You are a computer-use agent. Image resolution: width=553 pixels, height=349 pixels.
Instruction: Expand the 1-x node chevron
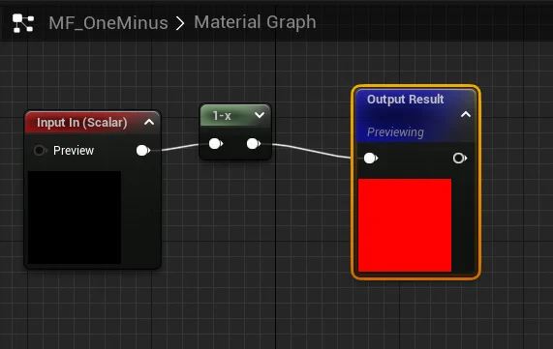(x=260, y=115)
